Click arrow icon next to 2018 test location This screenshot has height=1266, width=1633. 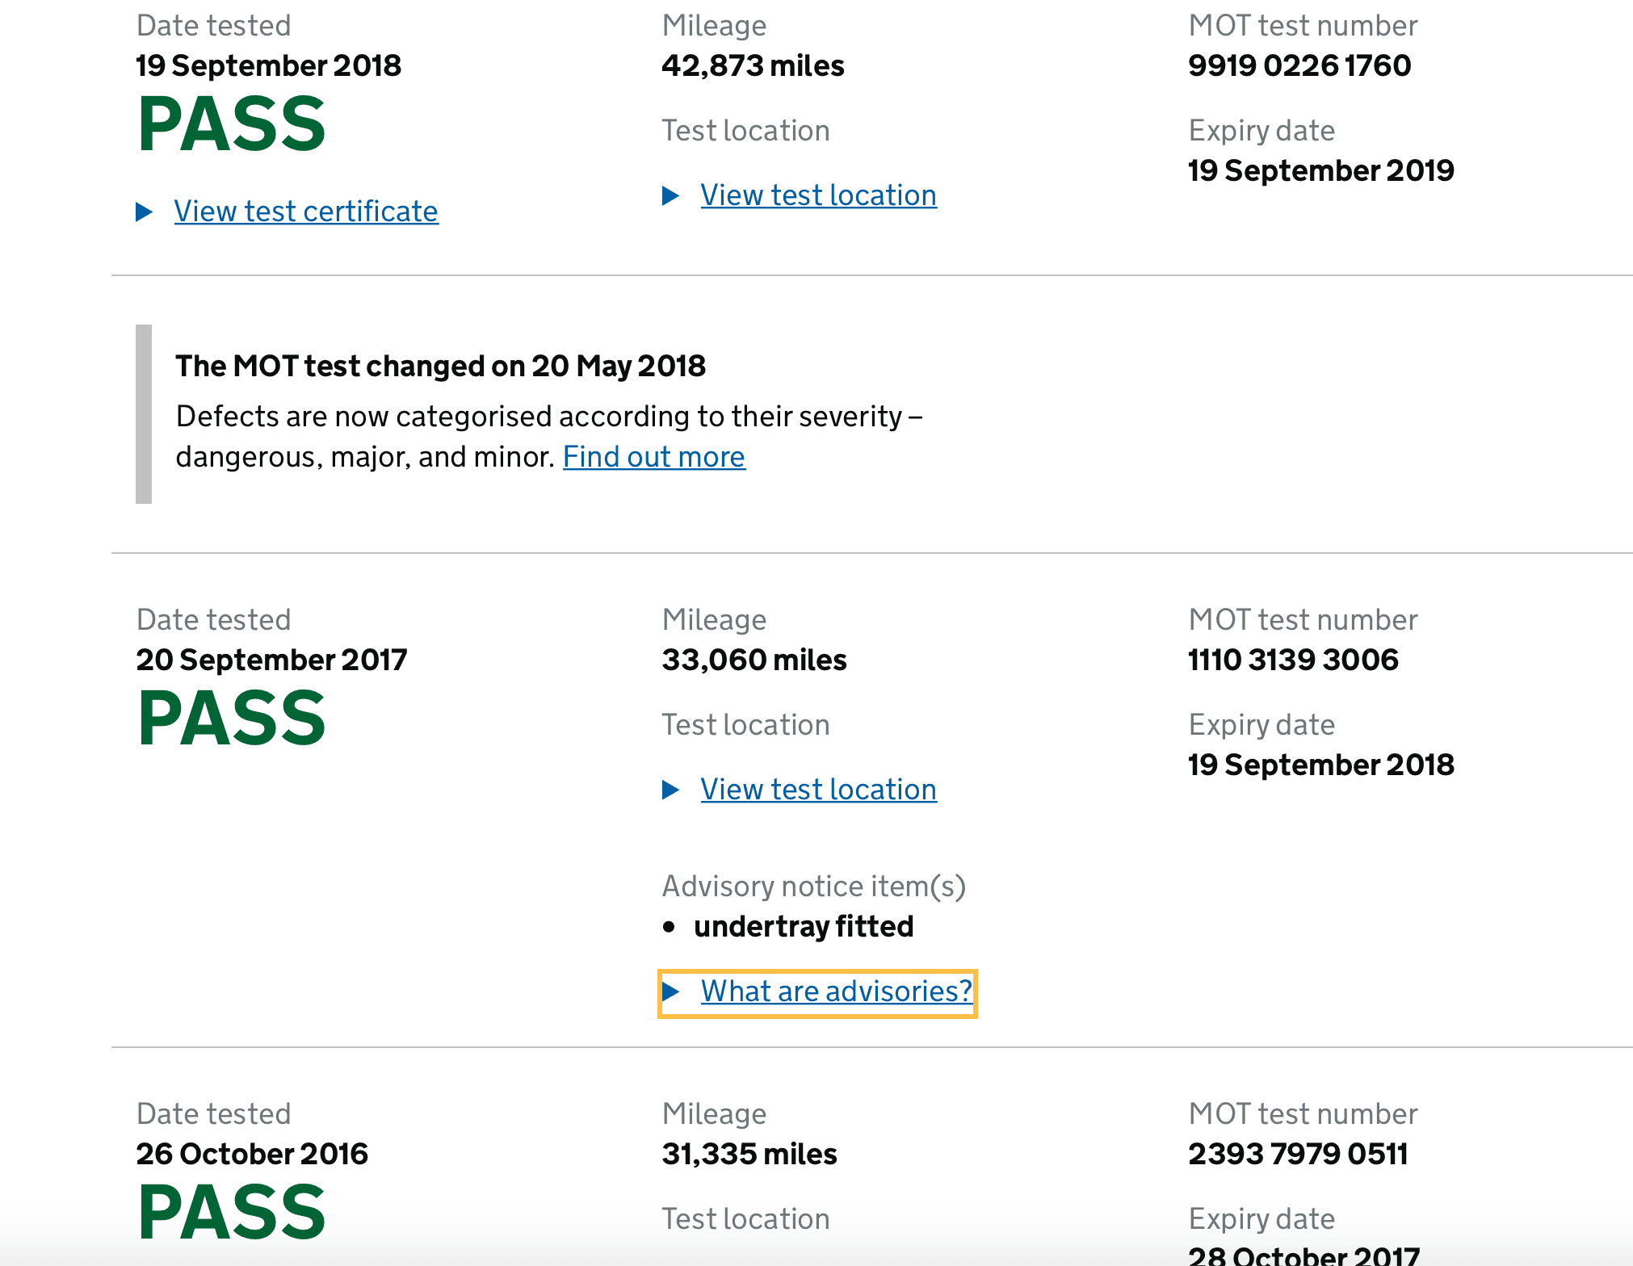click(x=670, y=195)
